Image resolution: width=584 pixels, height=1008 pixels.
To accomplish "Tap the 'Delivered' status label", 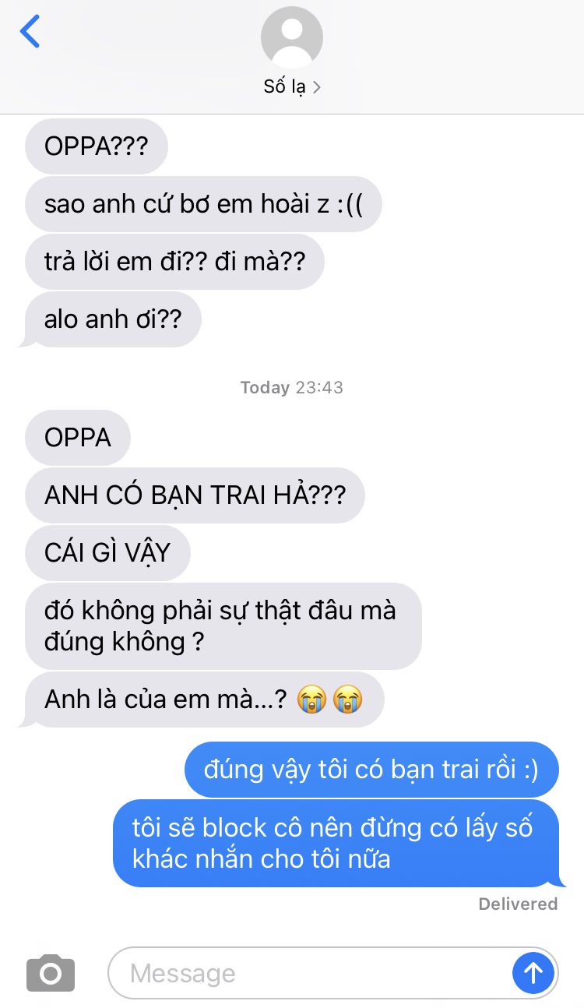I will [518, 904].
